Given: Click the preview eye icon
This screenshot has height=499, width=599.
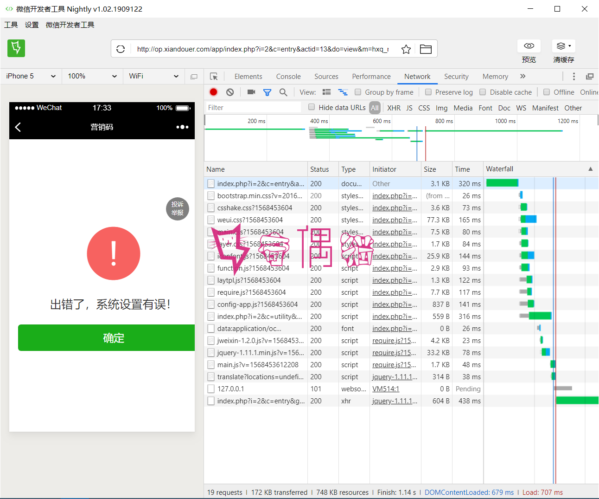Looking at the screenshot, I should tap(529, 46).
